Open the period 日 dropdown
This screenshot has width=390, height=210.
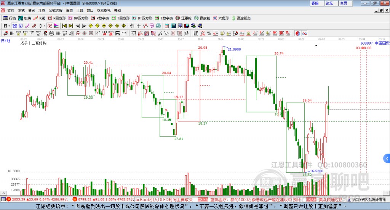point(7,26)
